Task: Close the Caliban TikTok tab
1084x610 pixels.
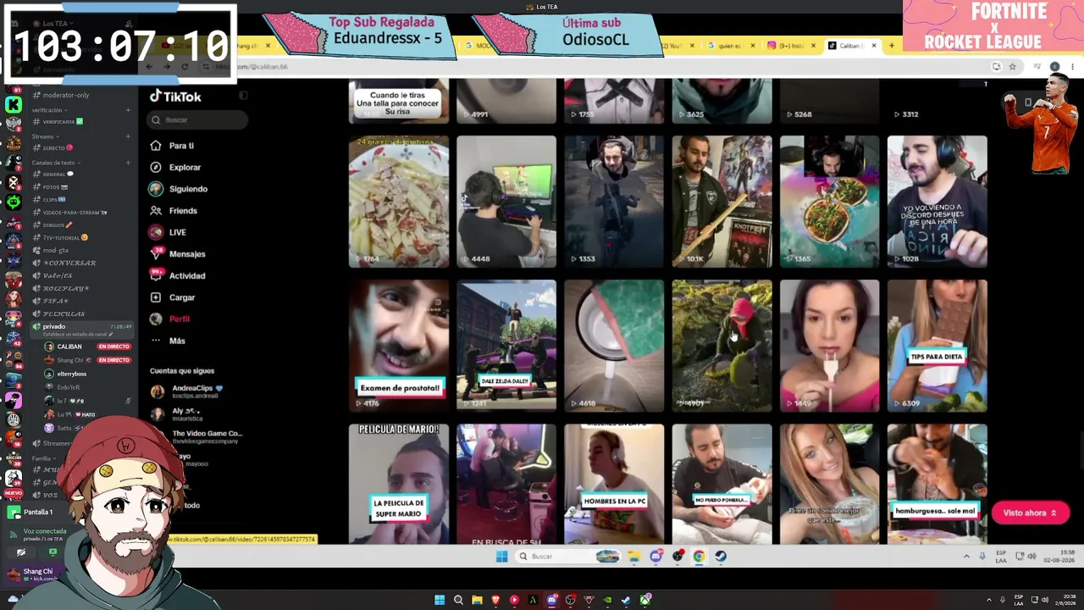Action: (x=872, y=46)
